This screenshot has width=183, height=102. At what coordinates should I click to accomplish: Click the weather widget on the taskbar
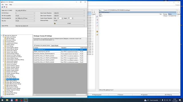coord(151,100)
